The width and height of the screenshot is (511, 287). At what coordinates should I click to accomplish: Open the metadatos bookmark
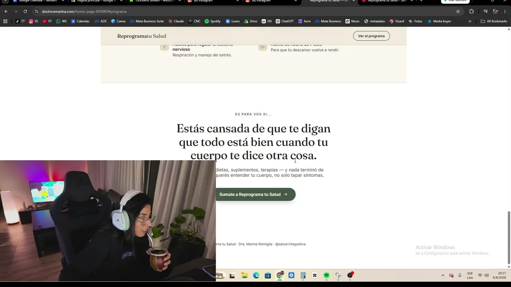(374, 21)
